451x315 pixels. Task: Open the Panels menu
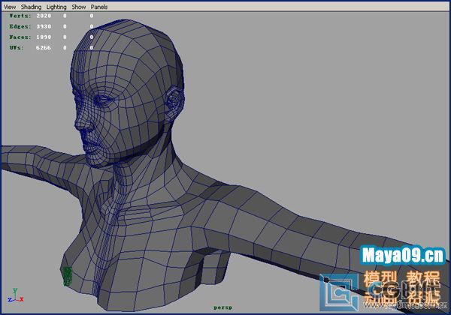pos(99,7)
